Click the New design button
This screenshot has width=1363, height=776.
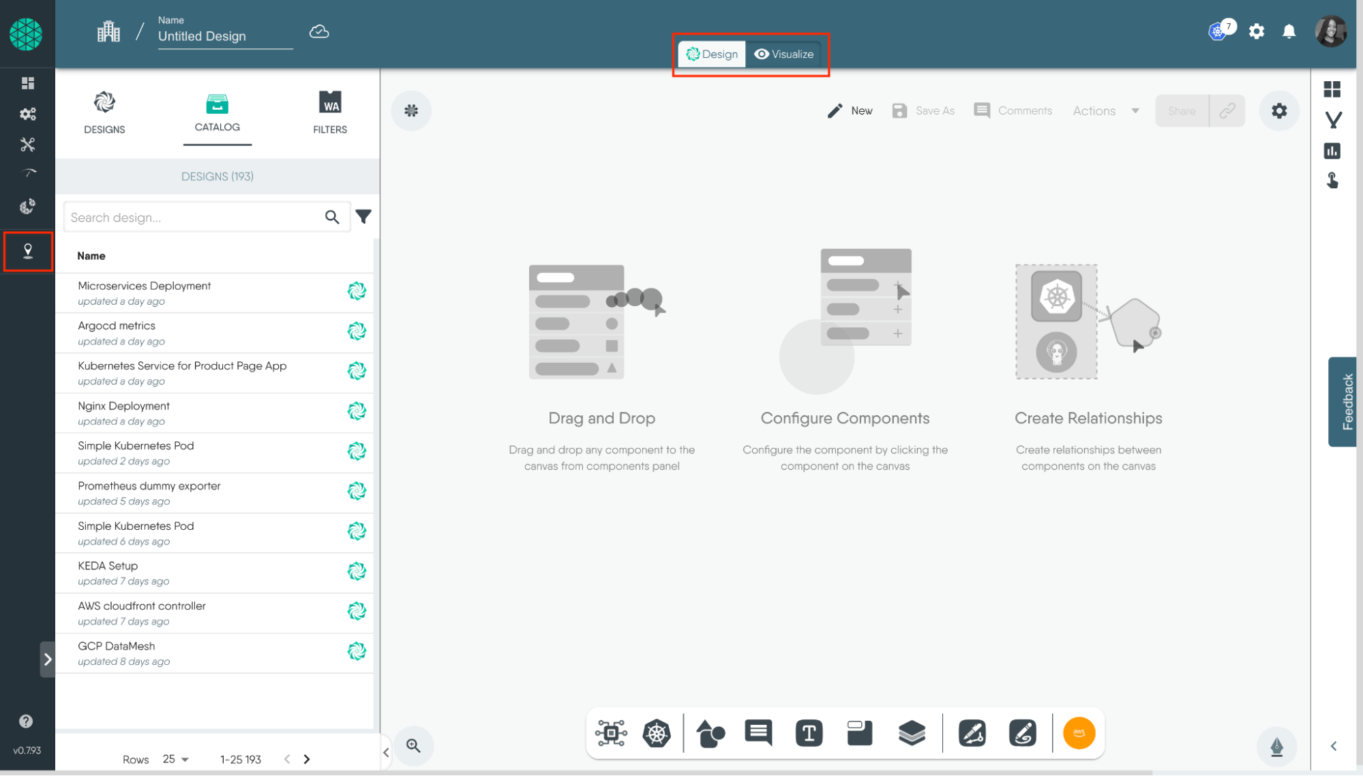click(850, 110)
